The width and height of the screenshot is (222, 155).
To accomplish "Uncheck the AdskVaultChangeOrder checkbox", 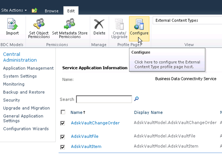I will pyautogui.click(x=63, y=123).
